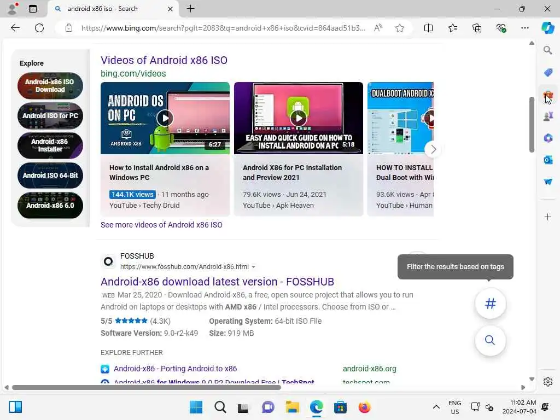Screen dimensions: 560x420
Task: Click 144.1K views highlighted text
Action: (132, 194)
